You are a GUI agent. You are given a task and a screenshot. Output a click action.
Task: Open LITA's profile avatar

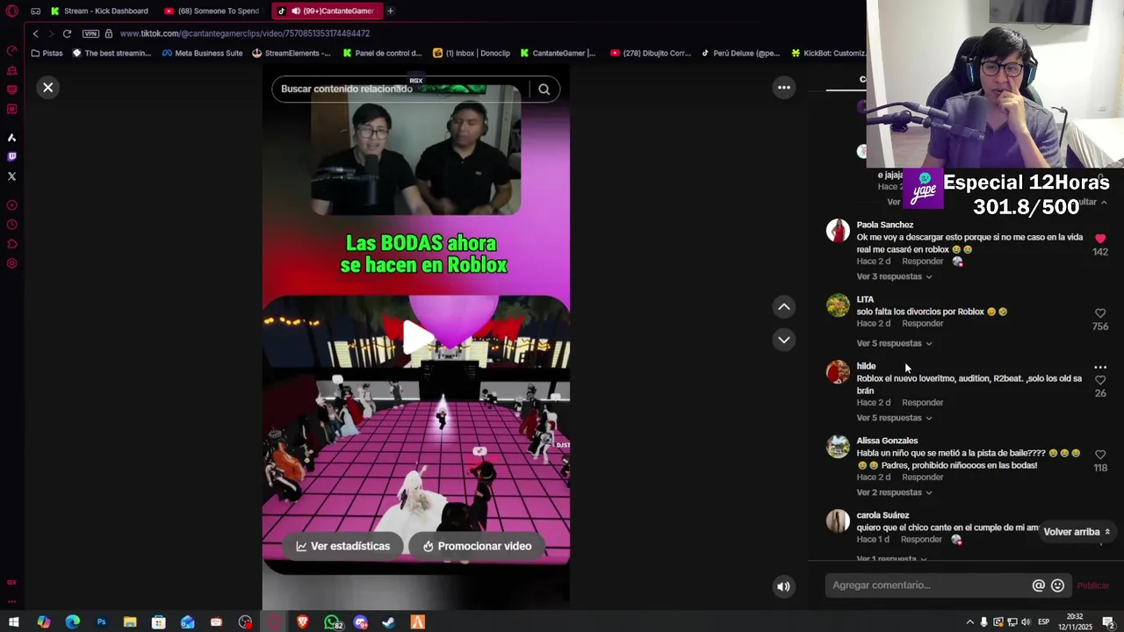click(x=838, y=305)
